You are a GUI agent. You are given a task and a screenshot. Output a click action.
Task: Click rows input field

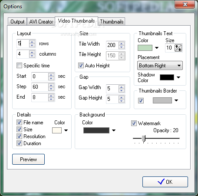click(x=23, y=43)
